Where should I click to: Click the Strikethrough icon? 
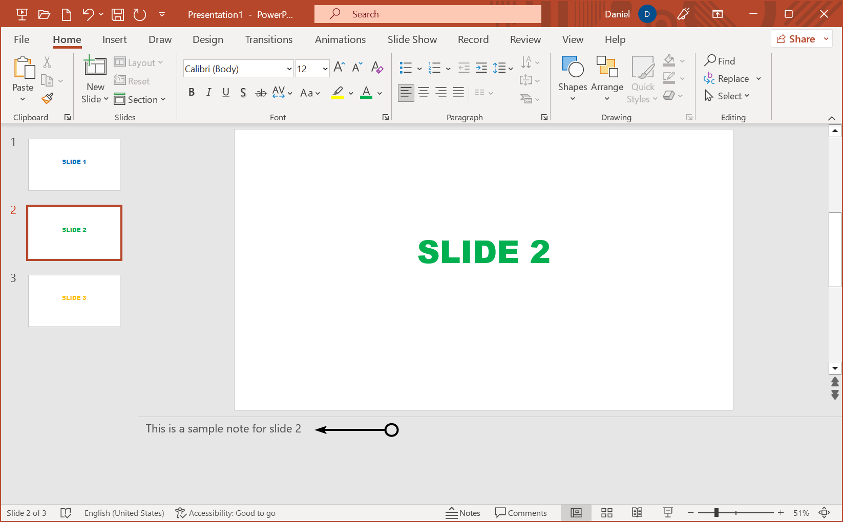(261, 92)
